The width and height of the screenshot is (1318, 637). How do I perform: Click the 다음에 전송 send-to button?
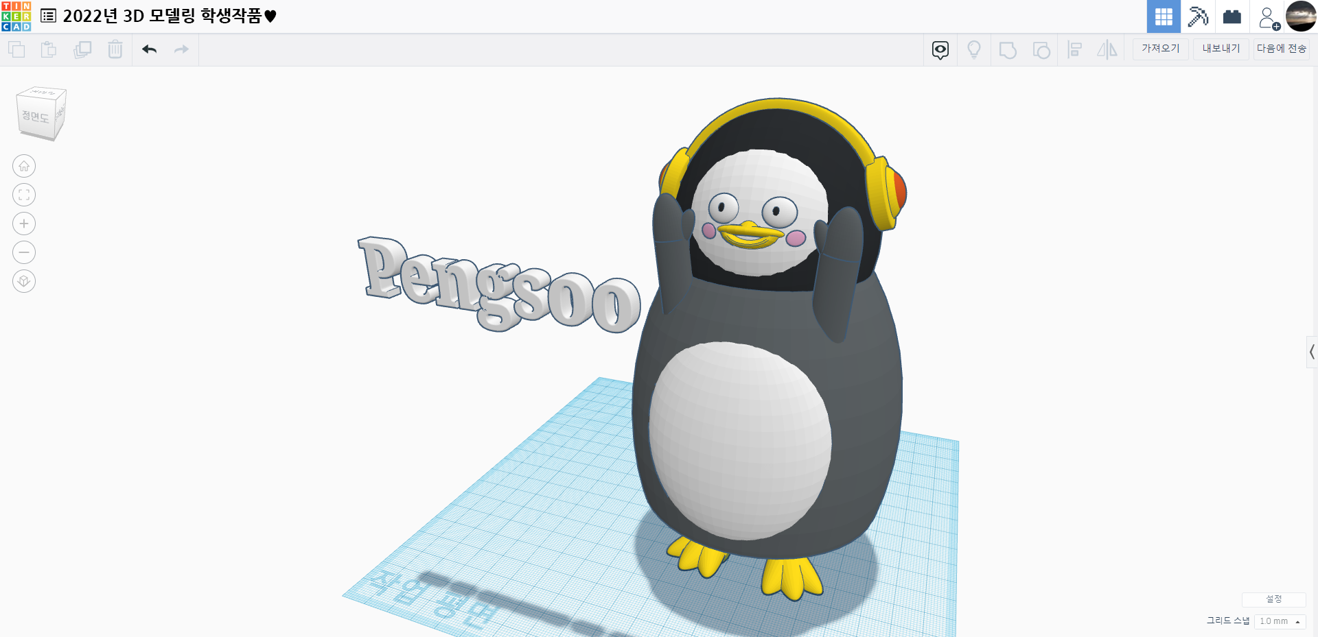pos(1282,49)
